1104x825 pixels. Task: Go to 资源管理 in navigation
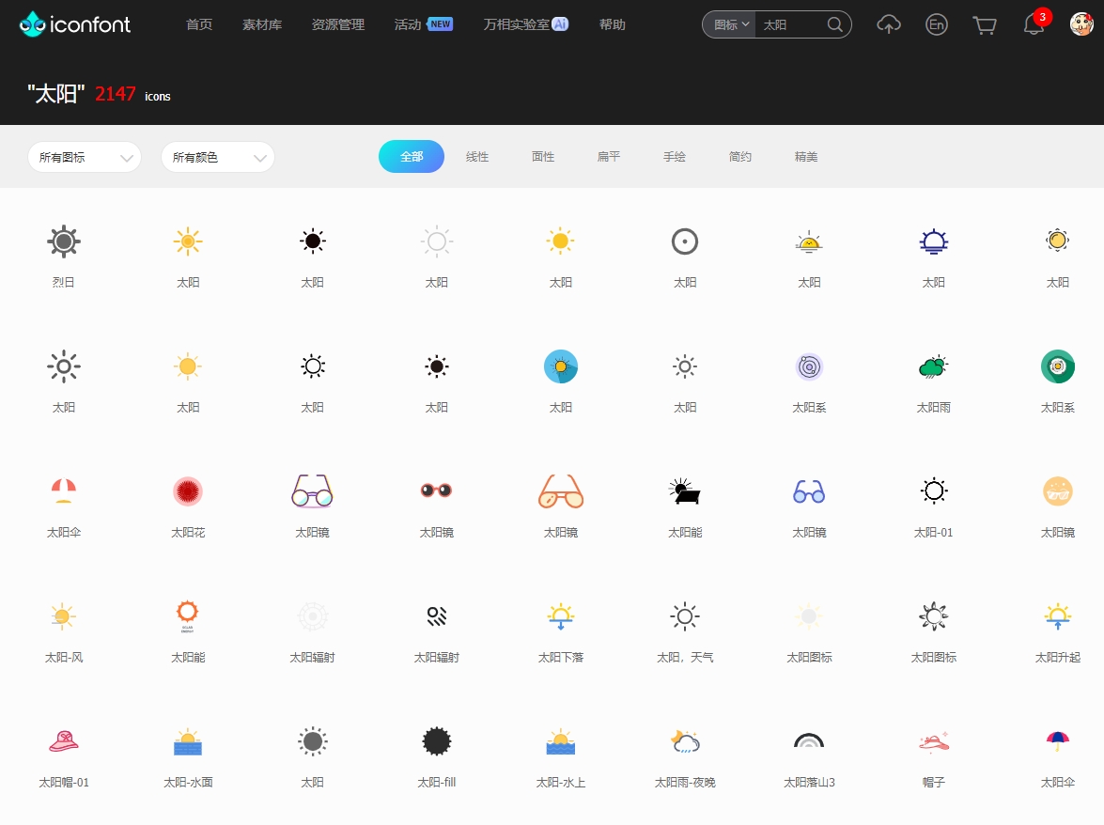pyautogui.click(x=338, y=24)
